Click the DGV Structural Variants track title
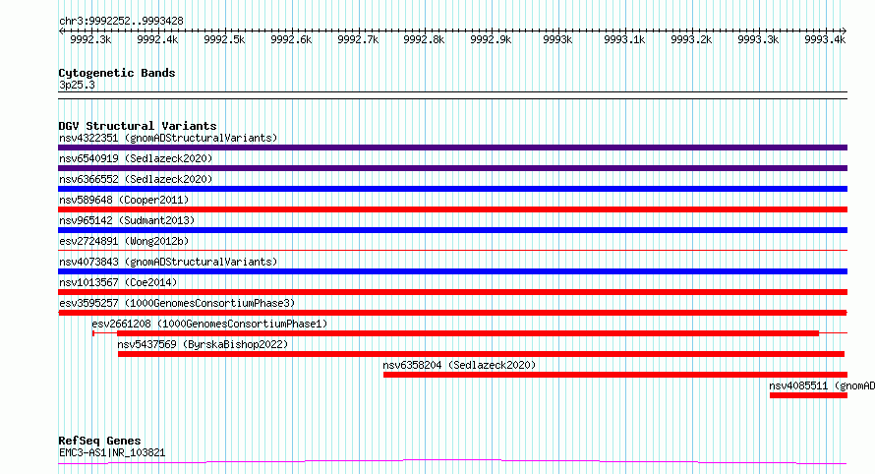 (138, 126)
